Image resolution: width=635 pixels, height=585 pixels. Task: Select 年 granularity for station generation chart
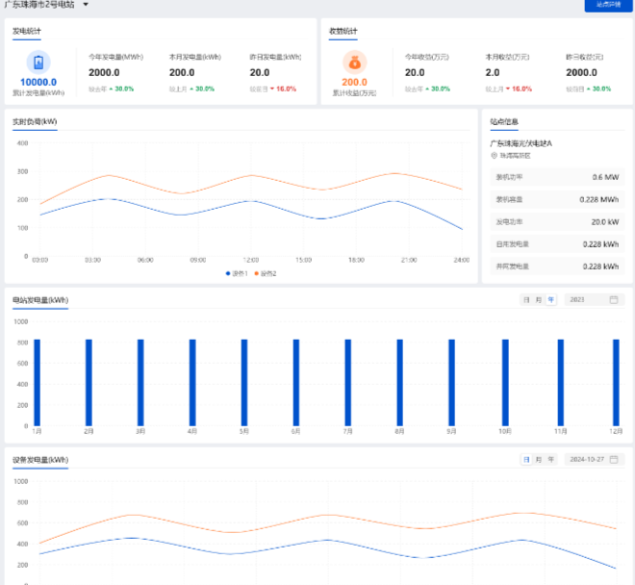(551, 299)
